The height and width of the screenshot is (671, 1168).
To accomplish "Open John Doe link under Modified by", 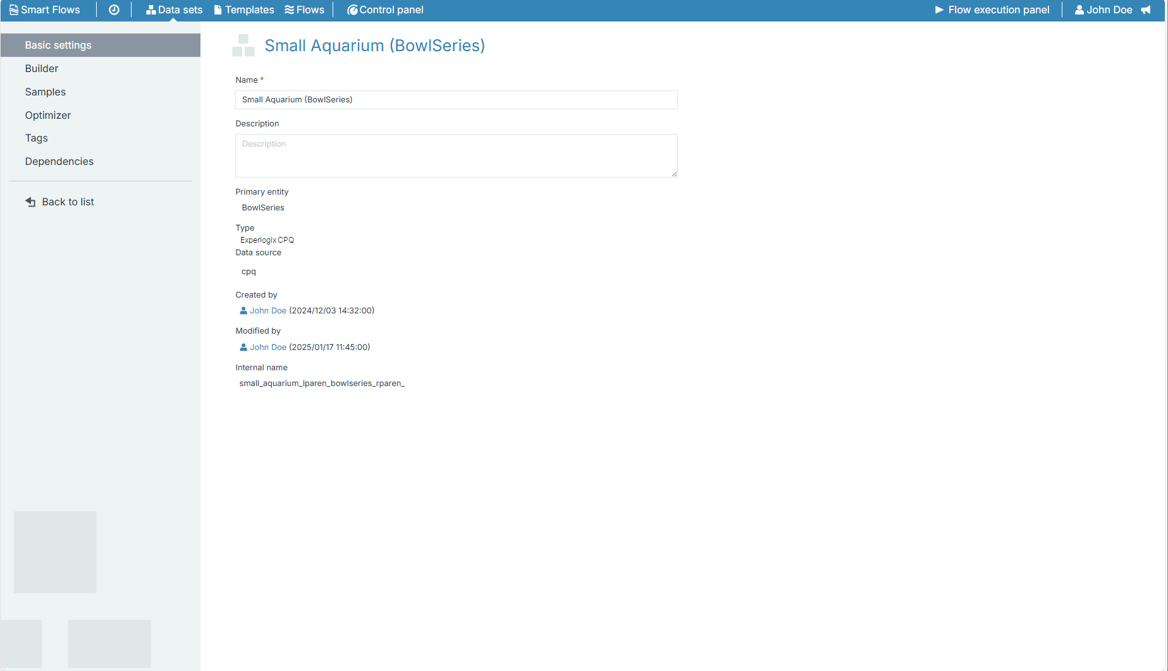I will point(268,348).
